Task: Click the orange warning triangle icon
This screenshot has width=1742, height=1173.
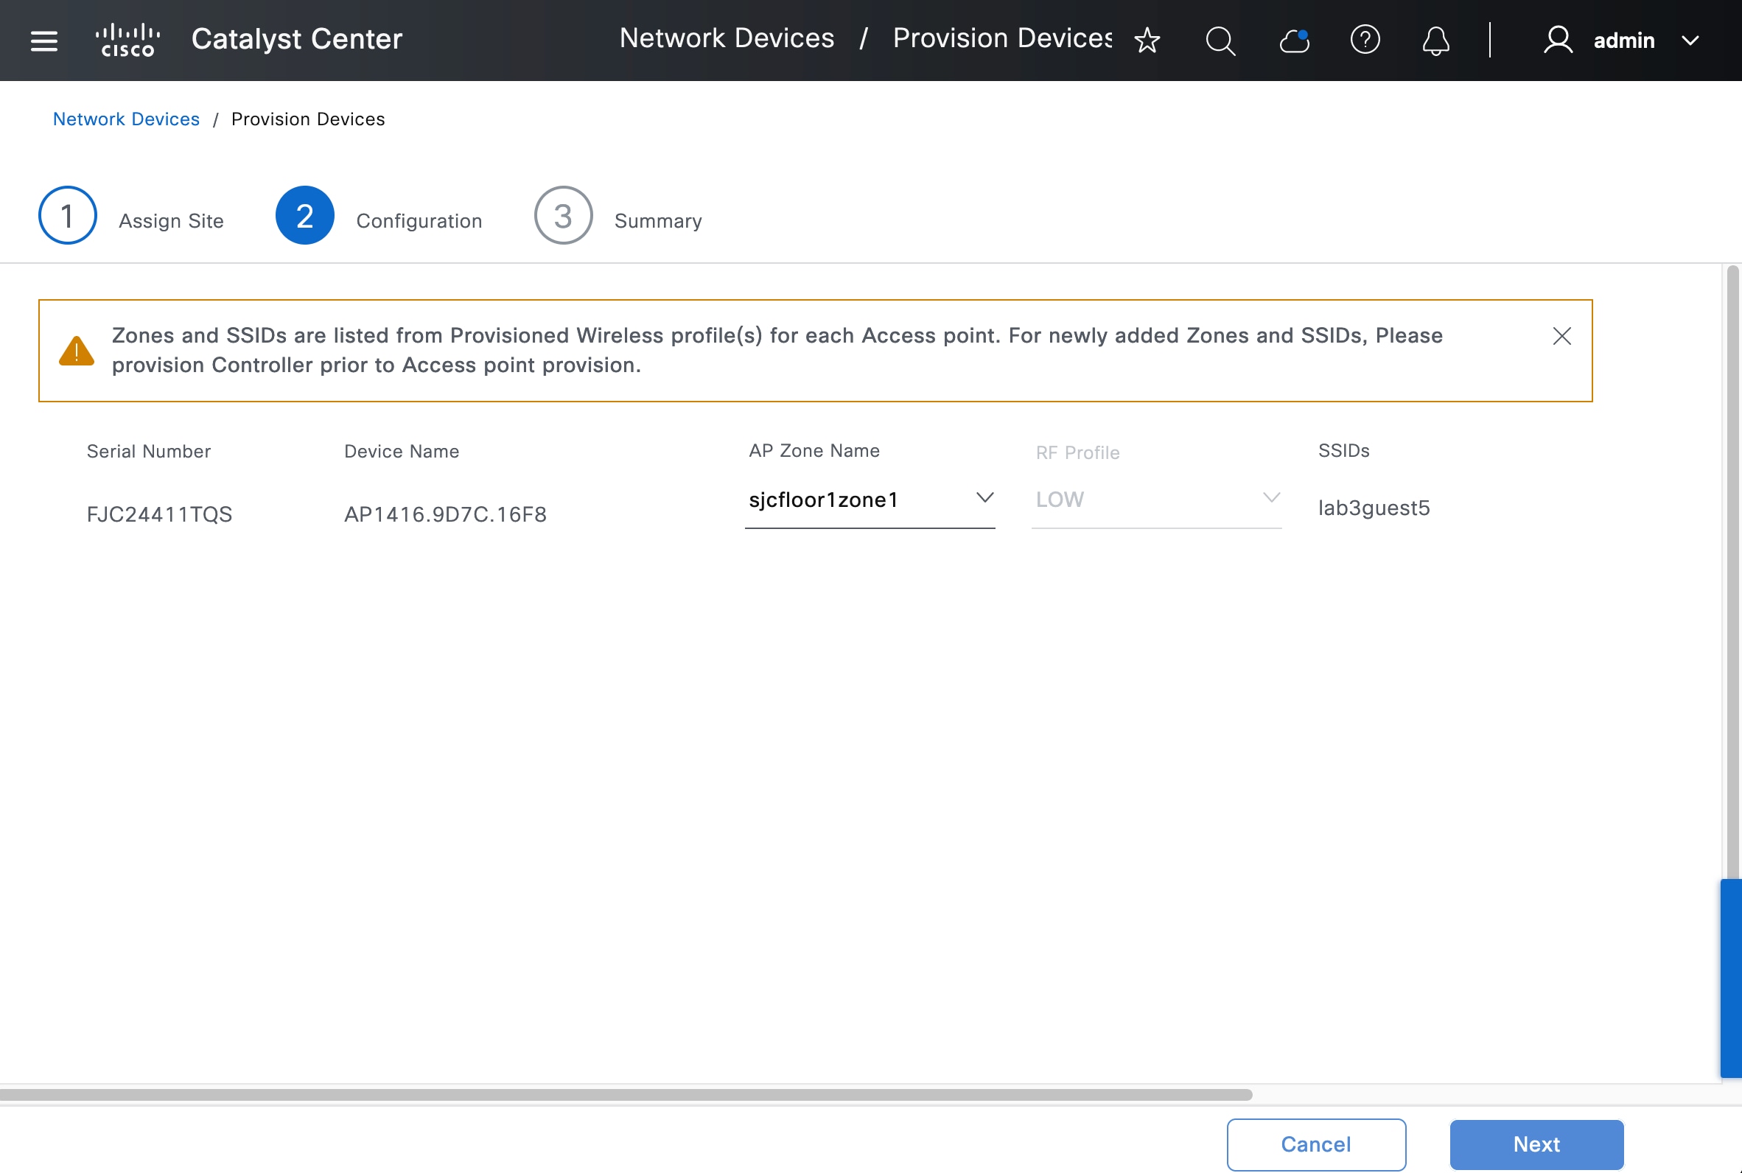Action: [77, 351]
